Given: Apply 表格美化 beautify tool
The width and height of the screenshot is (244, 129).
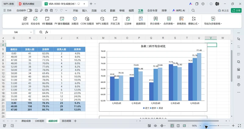Looking at the screenshot, I should (181, 21).
